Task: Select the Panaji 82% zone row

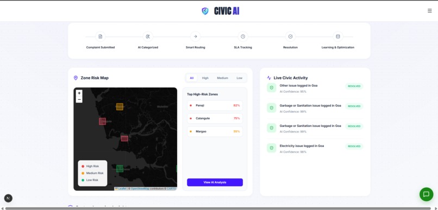Action: tap(215, 105)
